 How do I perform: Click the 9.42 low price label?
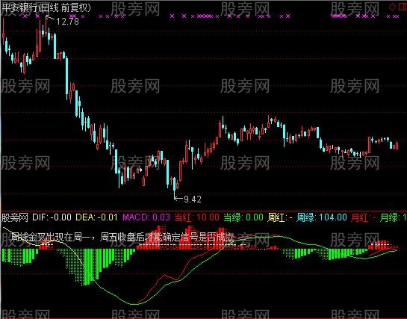[x=193, y=199]
